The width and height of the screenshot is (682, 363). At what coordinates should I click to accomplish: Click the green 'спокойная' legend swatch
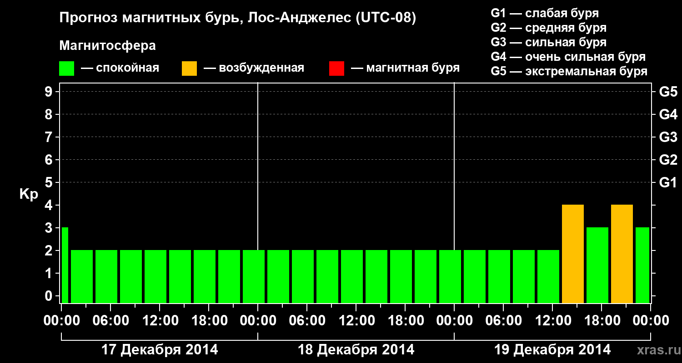pos(66,69)
